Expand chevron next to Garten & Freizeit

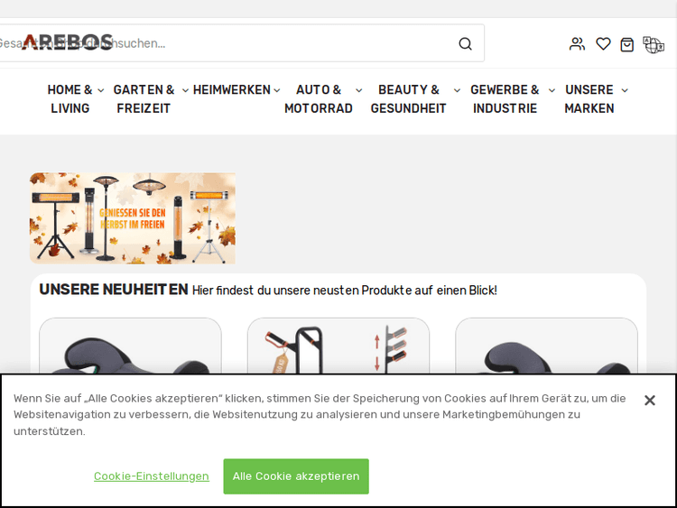185,90
